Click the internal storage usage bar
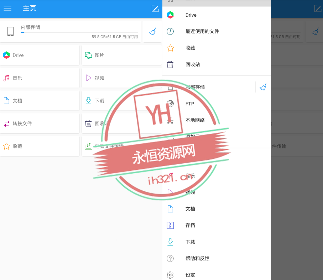323x280 pixels. [x=79, y=32]
